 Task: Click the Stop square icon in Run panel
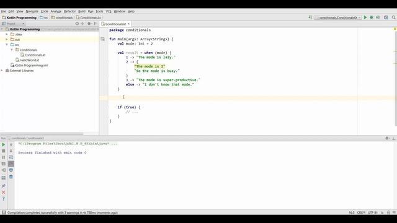(x=4, y=151)
